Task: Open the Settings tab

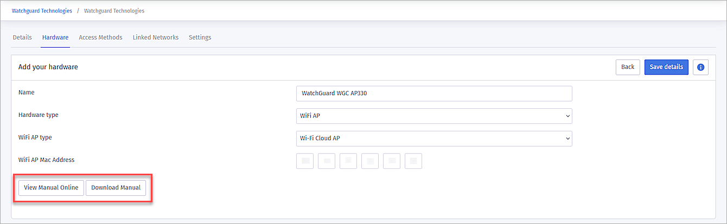Action: [x=200, y=37]
